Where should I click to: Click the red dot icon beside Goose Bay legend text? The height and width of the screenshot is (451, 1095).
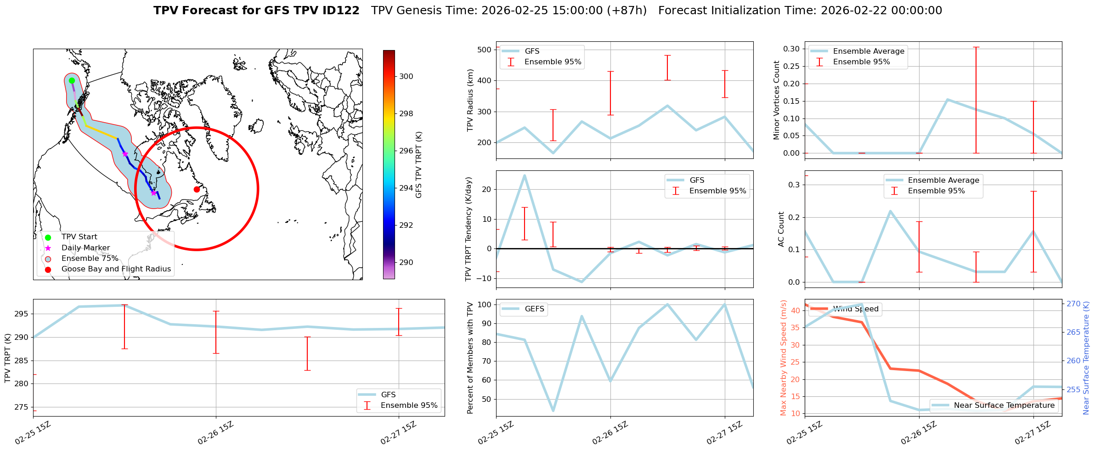48,269
